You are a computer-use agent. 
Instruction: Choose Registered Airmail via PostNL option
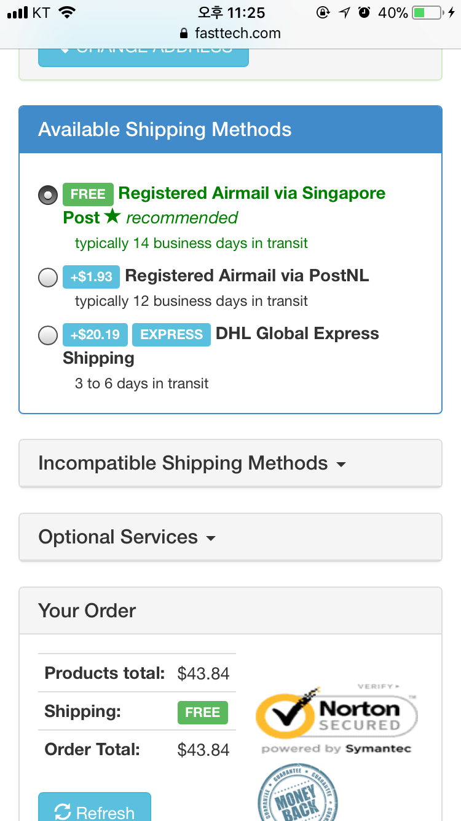coord(48,278)
